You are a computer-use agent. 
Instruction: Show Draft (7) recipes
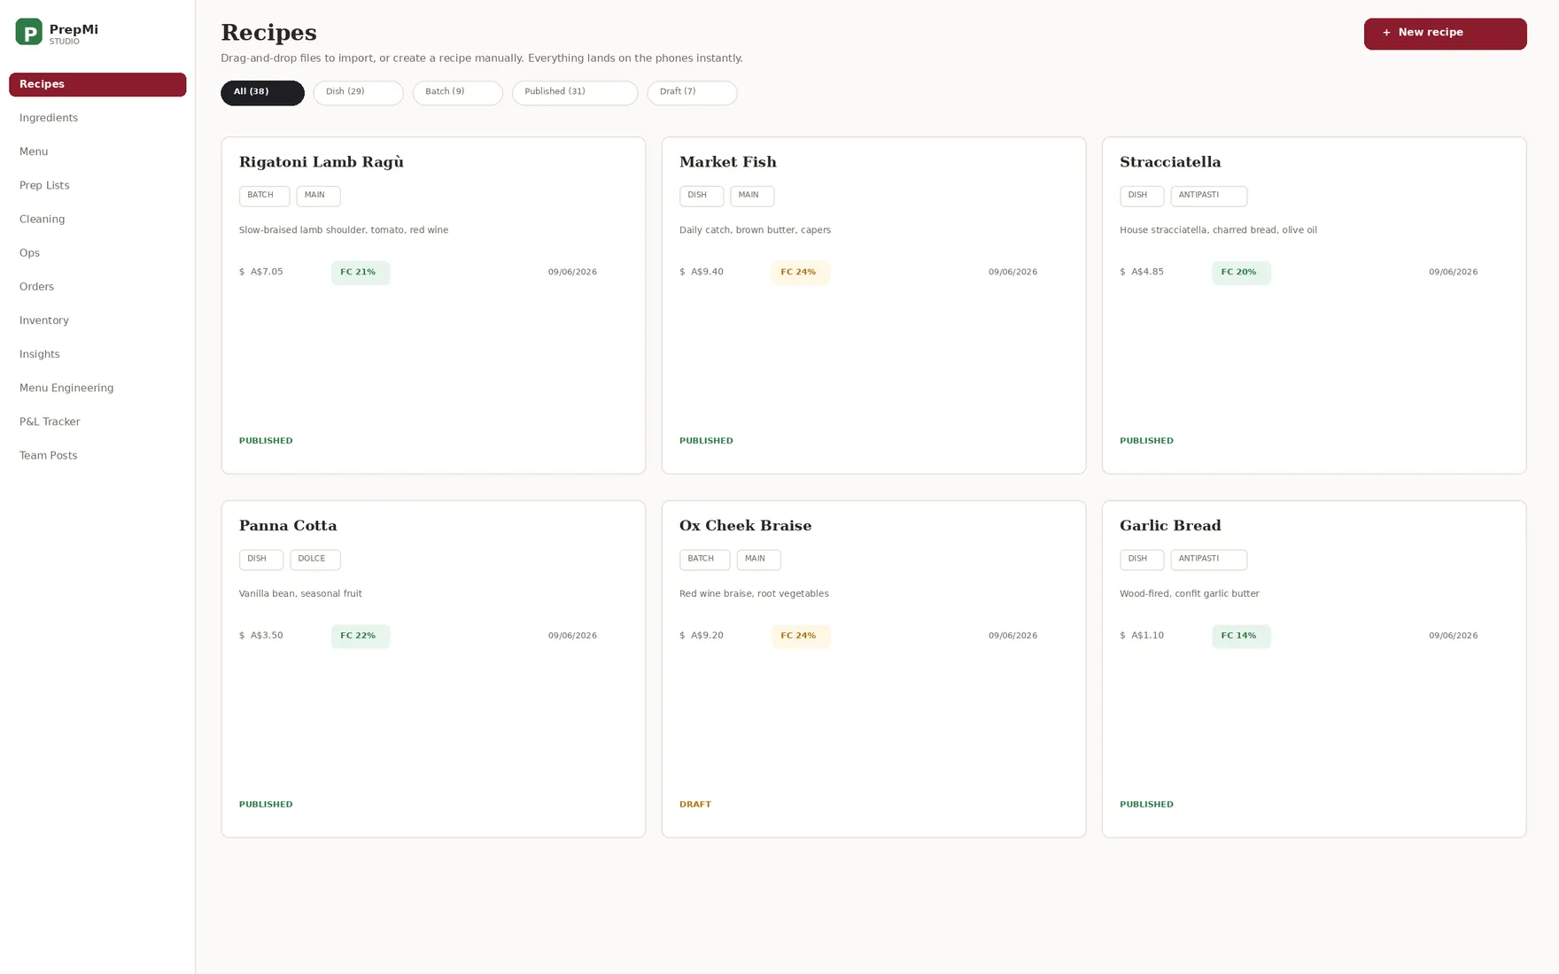[692, 92]
